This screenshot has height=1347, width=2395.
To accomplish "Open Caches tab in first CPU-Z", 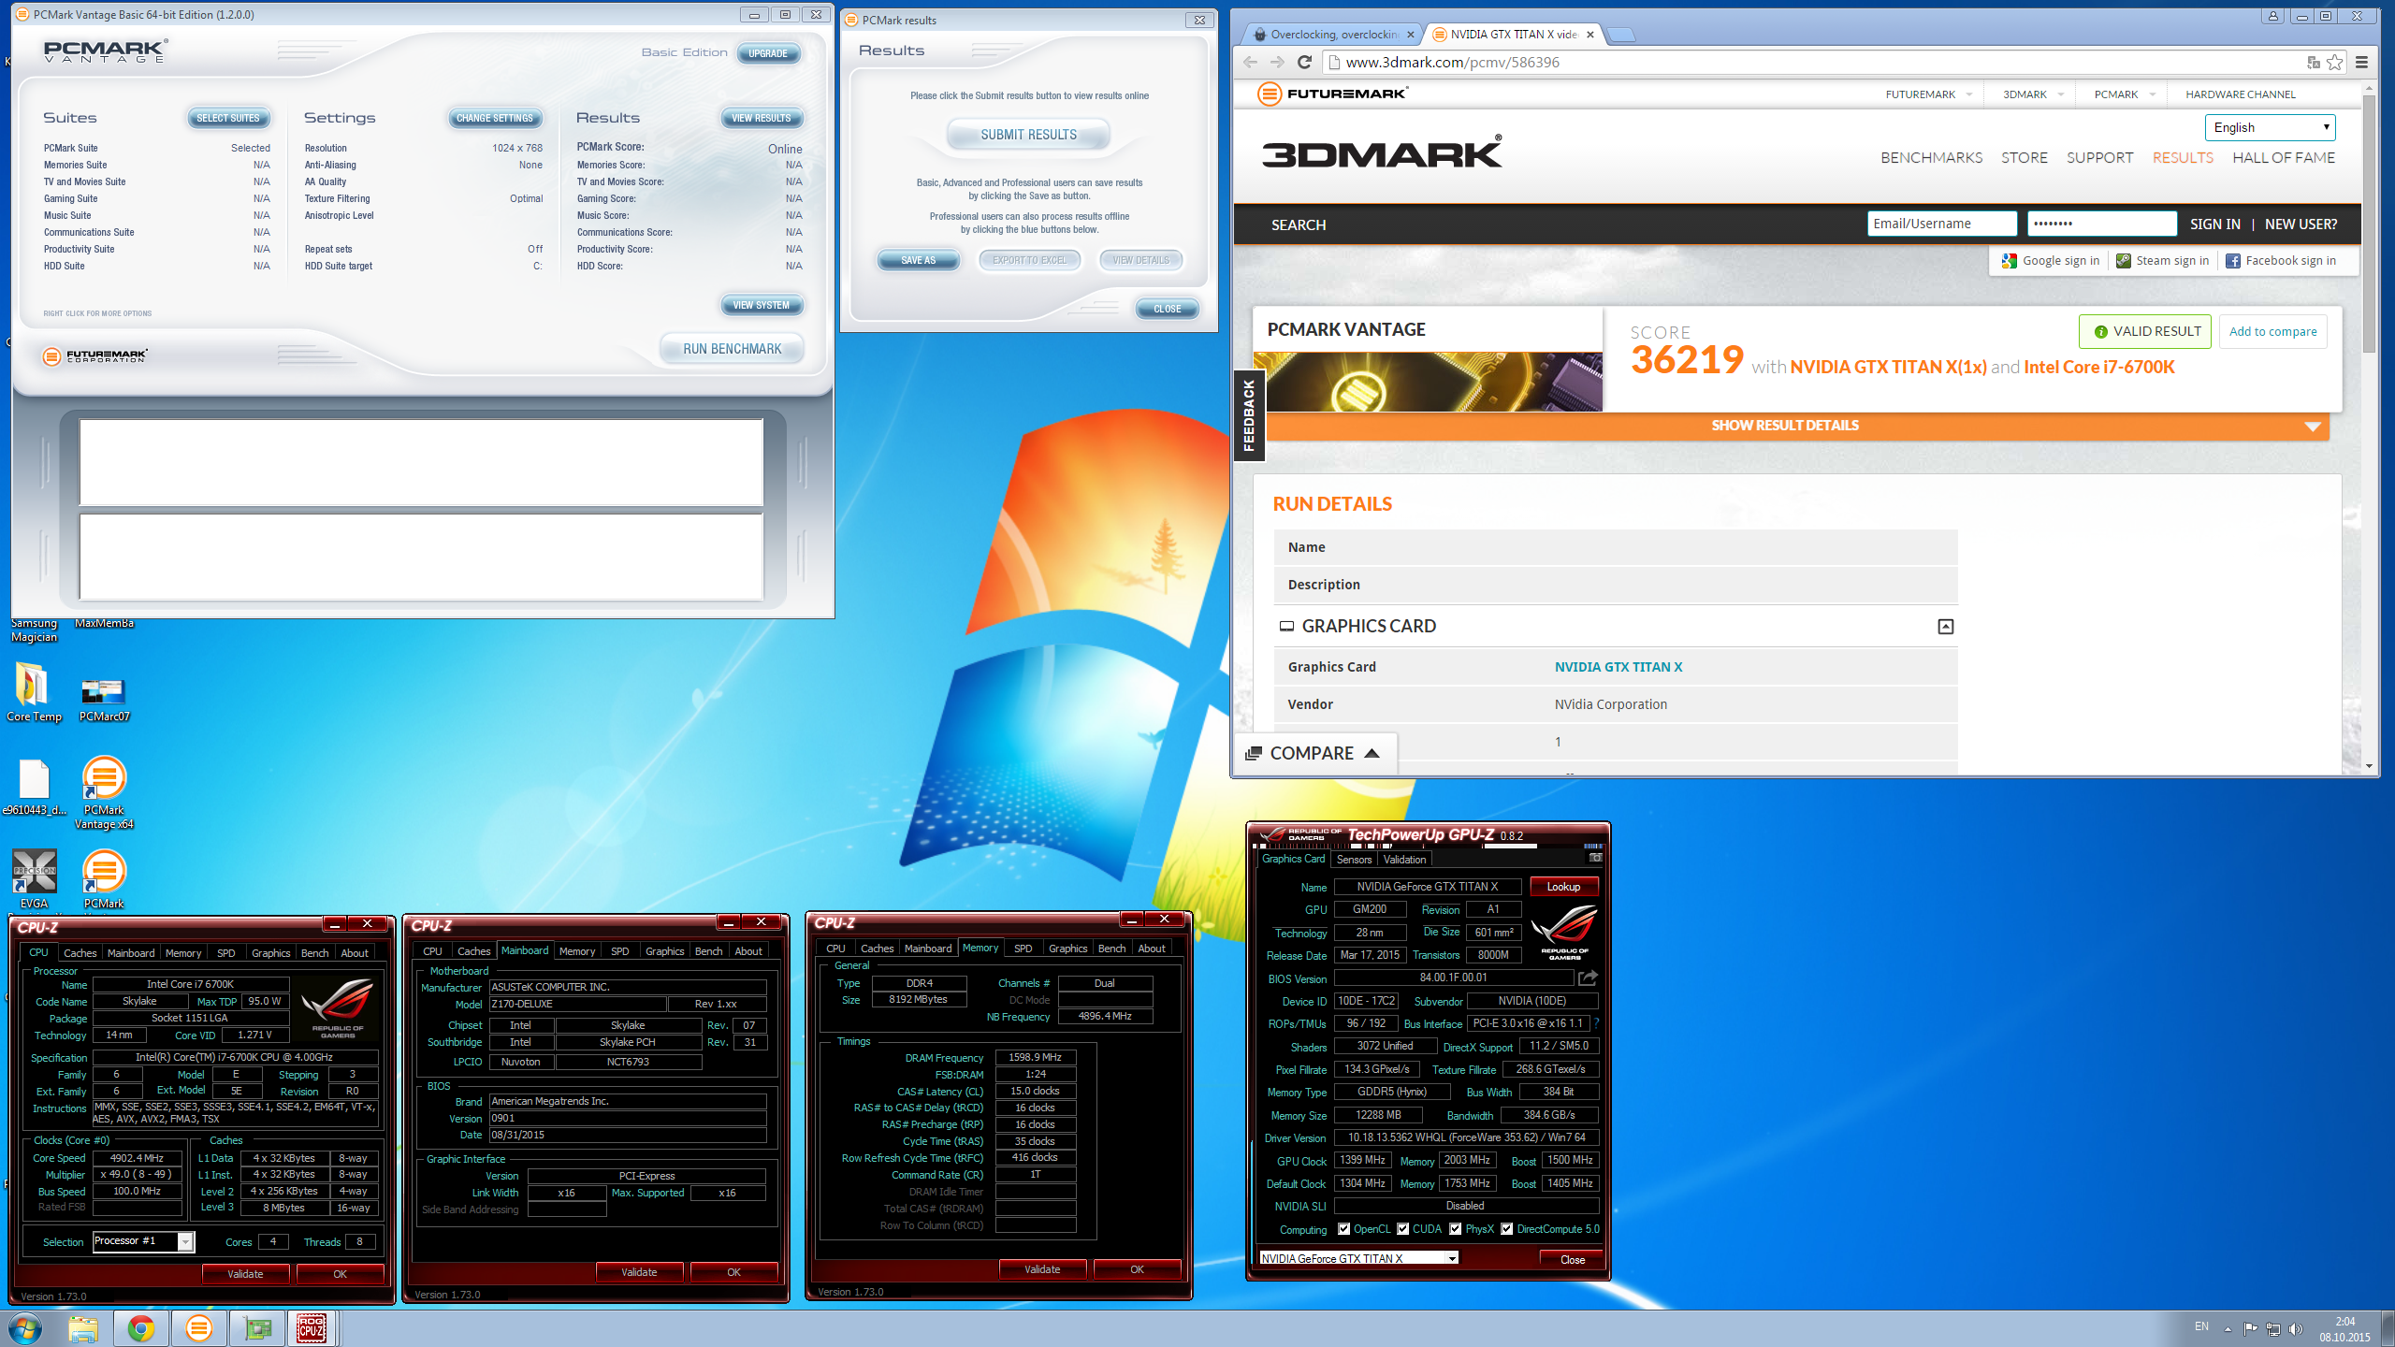I will click(x=80, y=952).
